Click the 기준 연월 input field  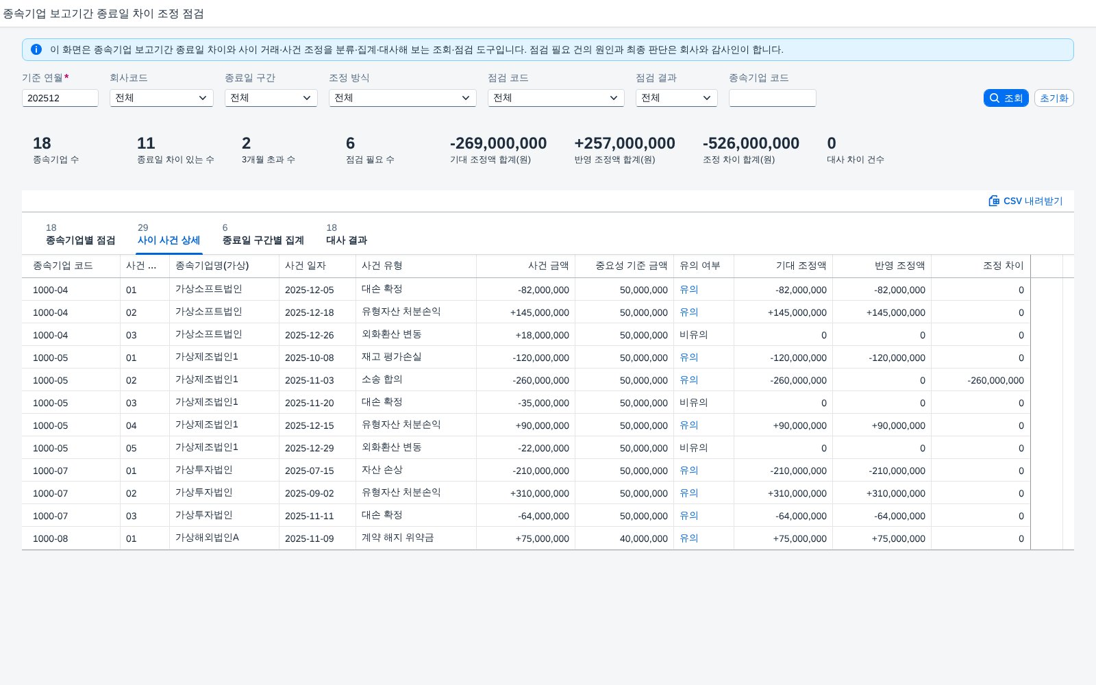tap(60, 98)
